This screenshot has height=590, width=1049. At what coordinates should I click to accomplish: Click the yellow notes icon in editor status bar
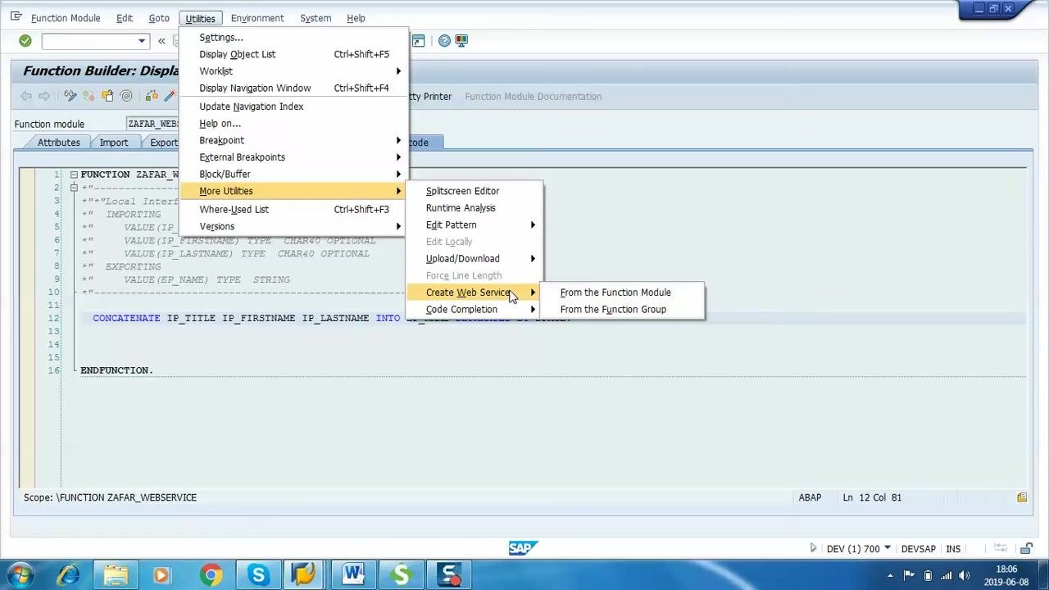coord(1022,497)
